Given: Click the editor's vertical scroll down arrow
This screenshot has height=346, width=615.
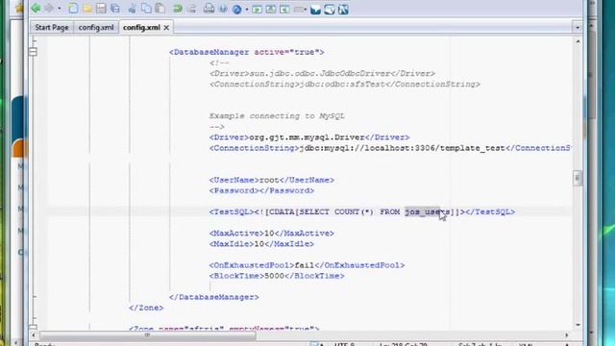Looking at the screenshot, I should [x=578, y=325].
